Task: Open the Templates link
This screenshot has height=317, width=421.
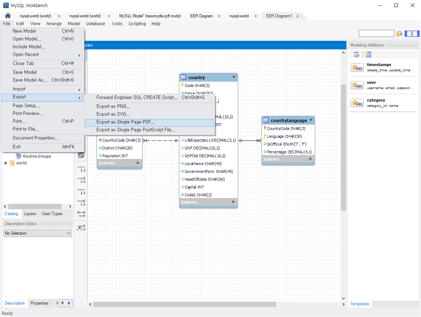Action: click(360, 304)
